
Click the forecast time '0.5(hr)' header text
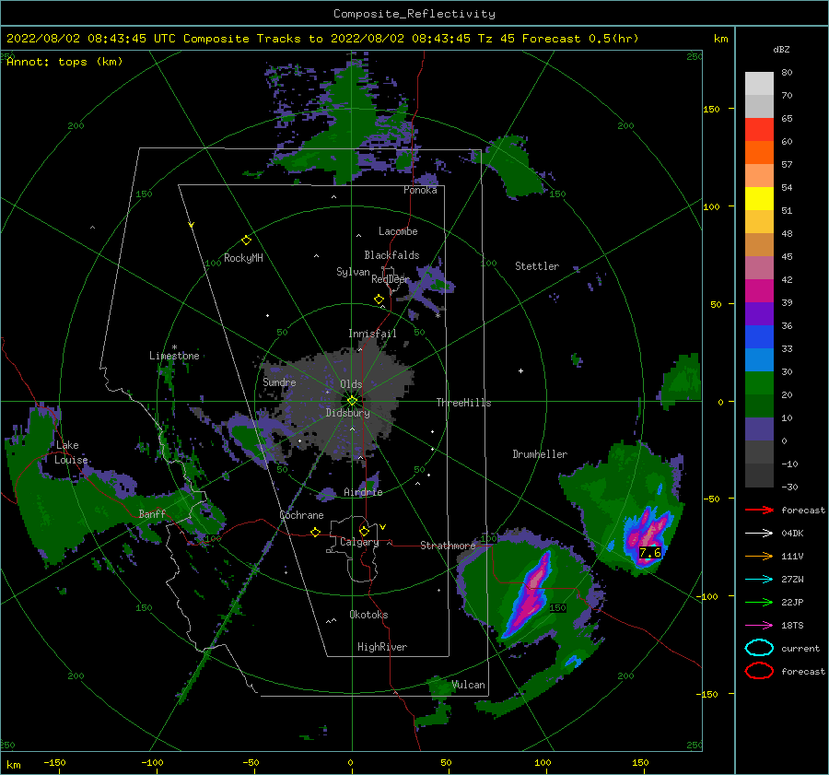[x=613, y=38]
